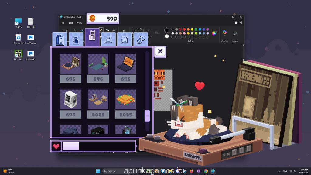Buy the bamboo pond for 675
311x175 pixels.
(x=98, y=79)
